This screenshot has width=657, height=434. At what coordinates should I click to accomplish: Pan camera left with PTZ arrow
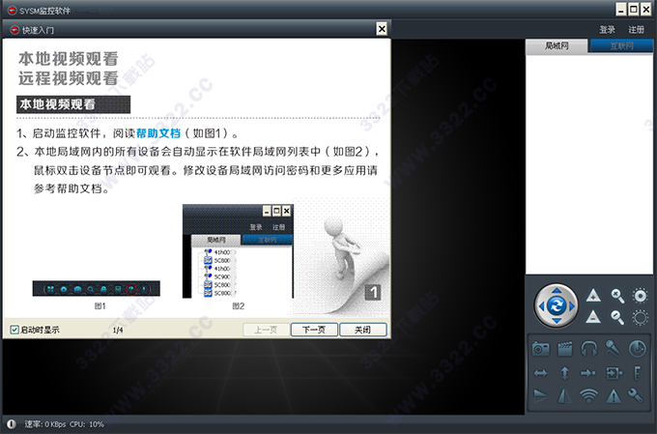pos(541,305)
